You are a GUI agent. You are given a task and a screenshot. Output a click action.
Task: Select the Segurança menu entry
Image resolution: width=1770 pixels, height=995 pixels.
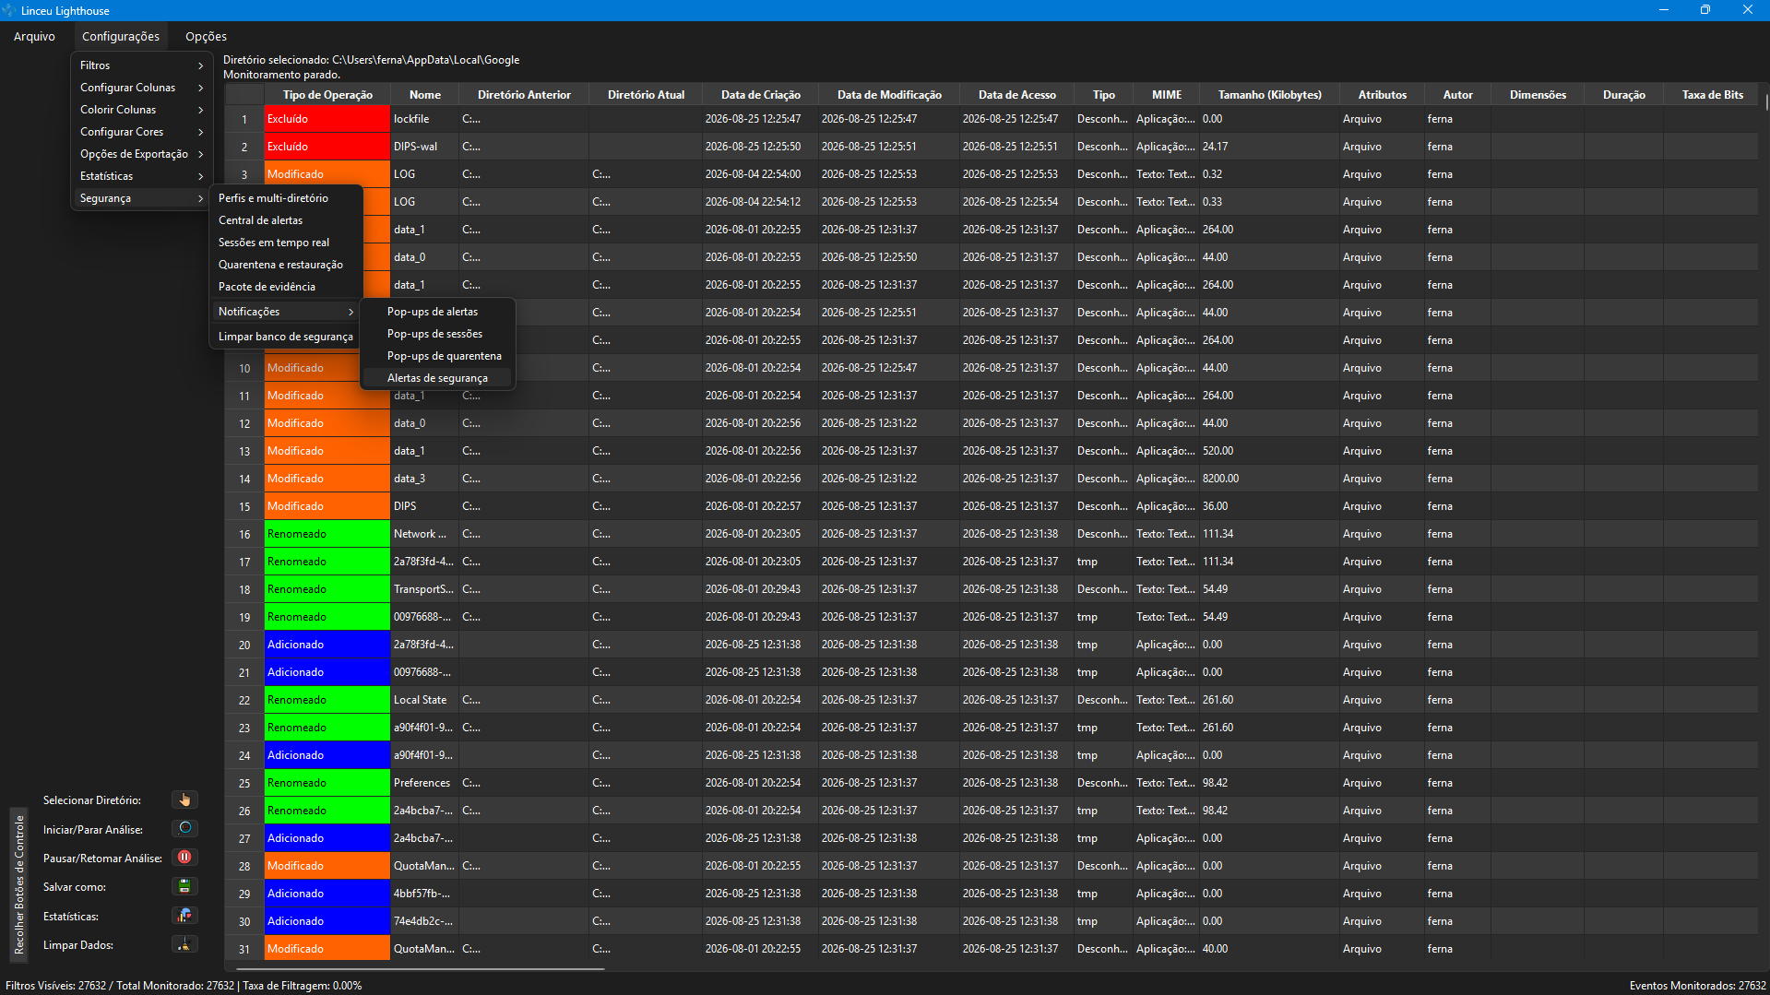click(x=142, y=198)
